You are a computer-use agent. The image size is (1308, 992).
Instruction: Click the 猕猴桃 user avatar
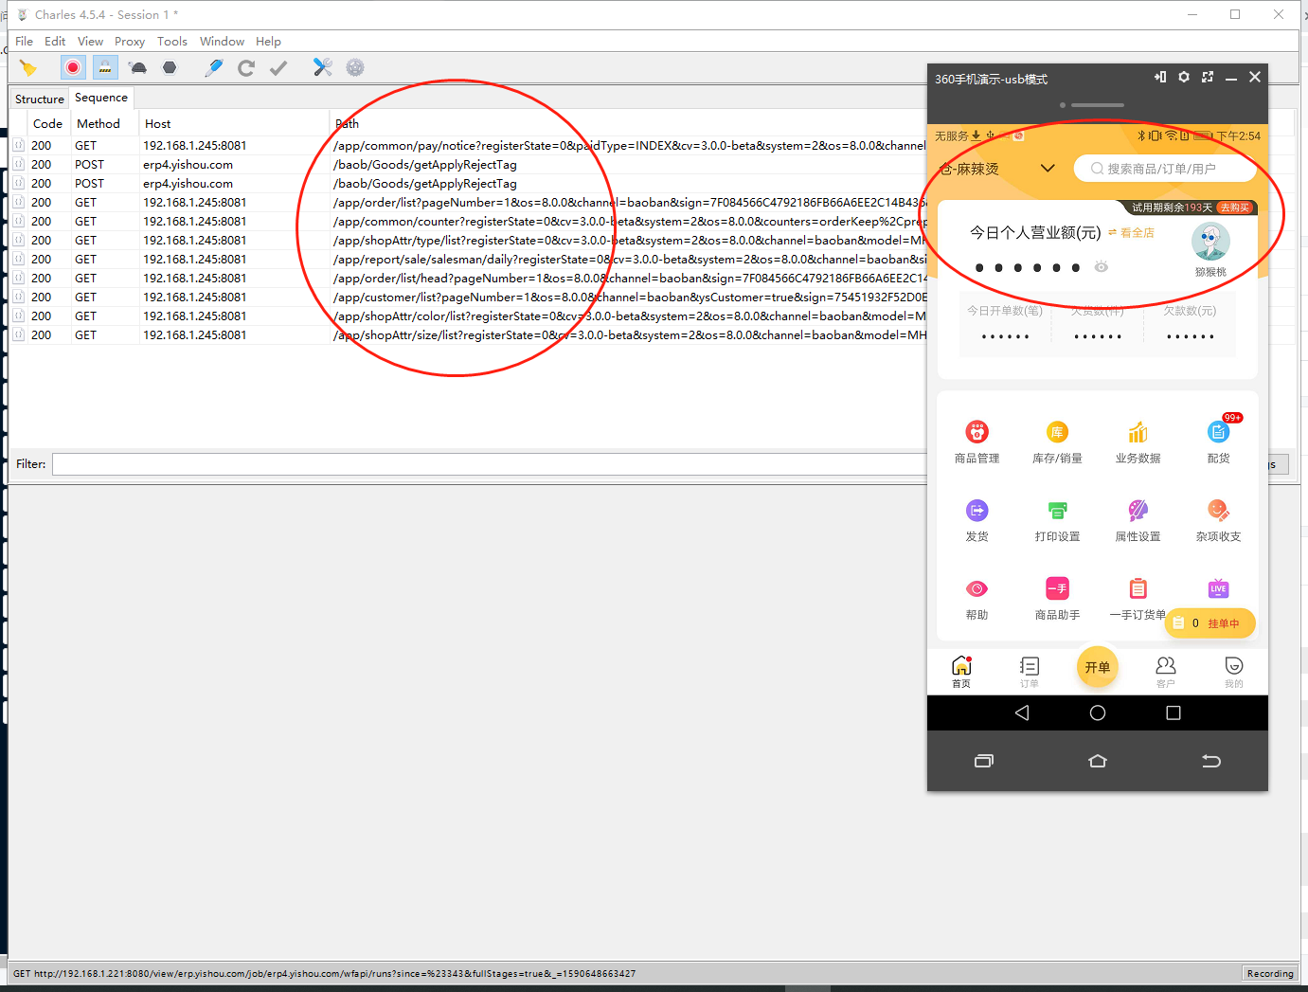point(1210,243)
